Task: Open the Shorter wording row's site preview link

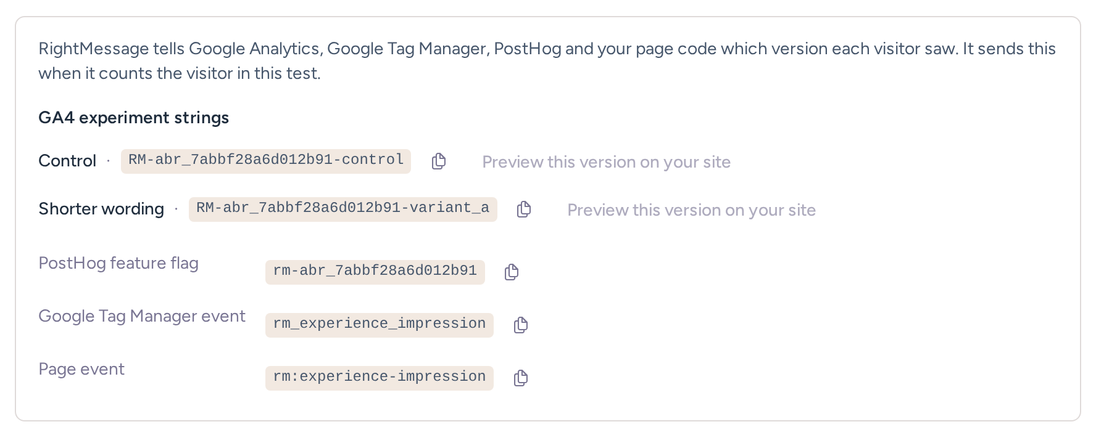Action: pyautogui.click(x=691, y=210)
